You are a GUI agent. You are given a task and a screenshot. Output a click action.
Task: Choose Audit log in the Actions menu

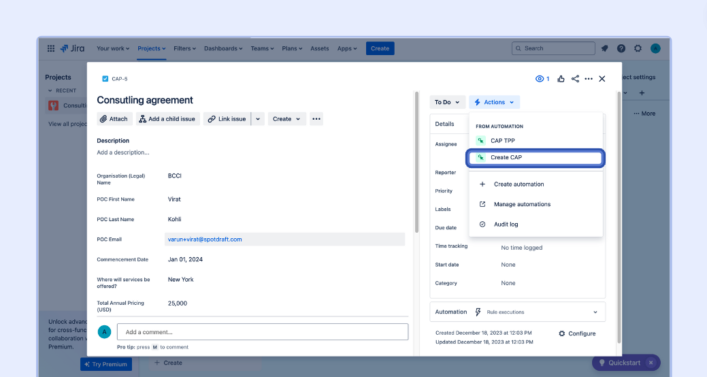point(506,224)
